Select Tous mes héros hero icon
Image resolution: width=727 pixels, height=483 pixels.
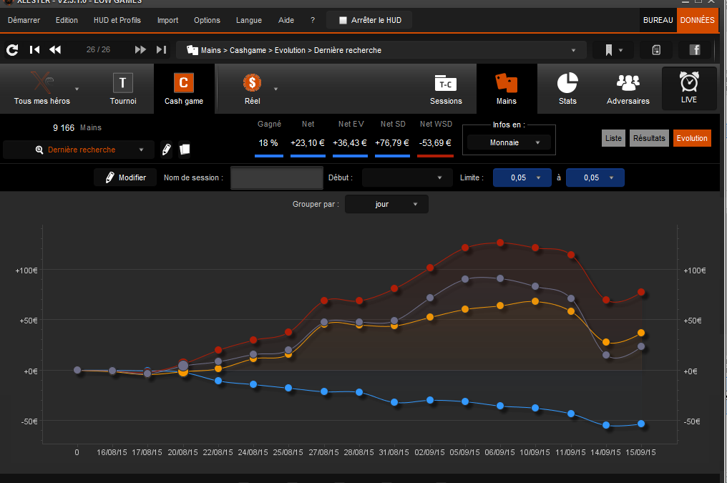coord(42,83)
